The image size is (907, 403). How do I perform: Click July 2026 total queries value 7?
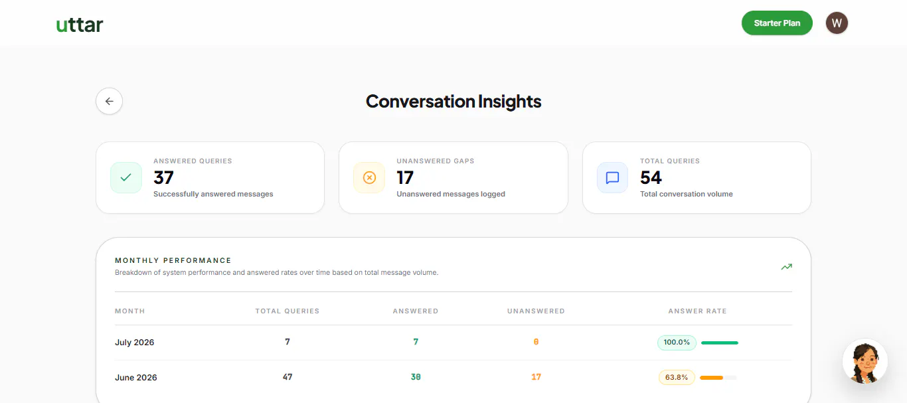coord(288,342)
